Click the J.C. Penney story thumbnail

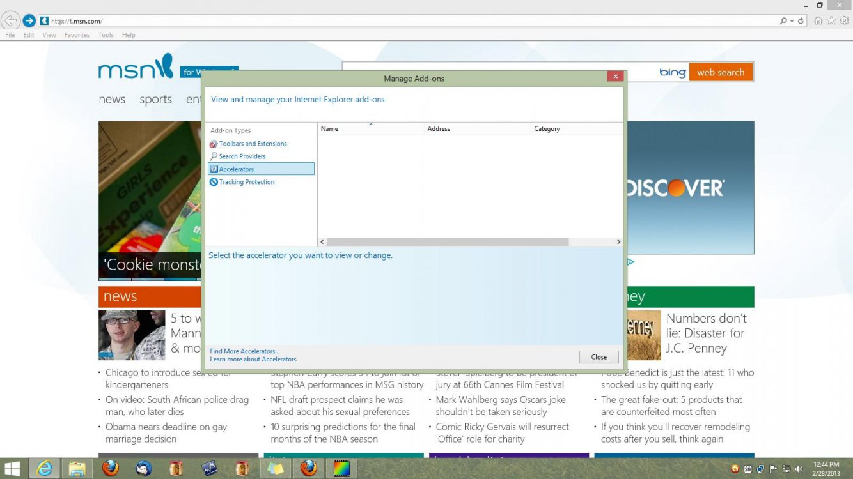(644, 335)
